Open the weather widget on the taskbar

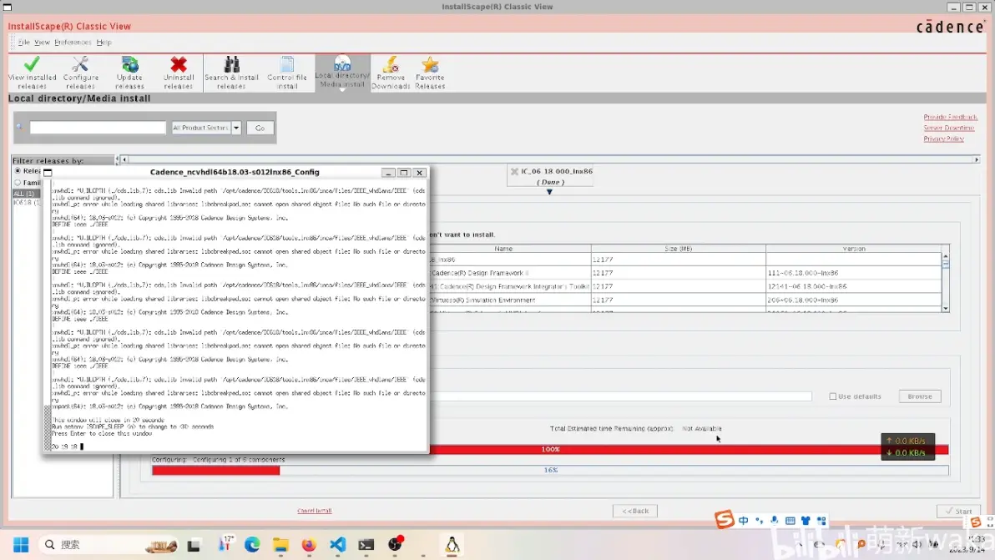pos(225,544)
